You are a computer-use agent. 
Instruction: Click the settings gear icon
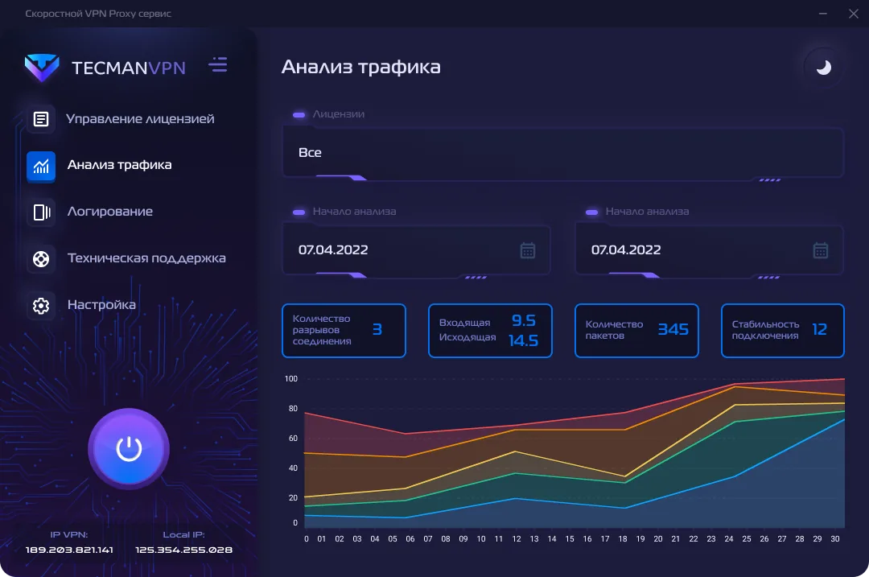(41, 306)
